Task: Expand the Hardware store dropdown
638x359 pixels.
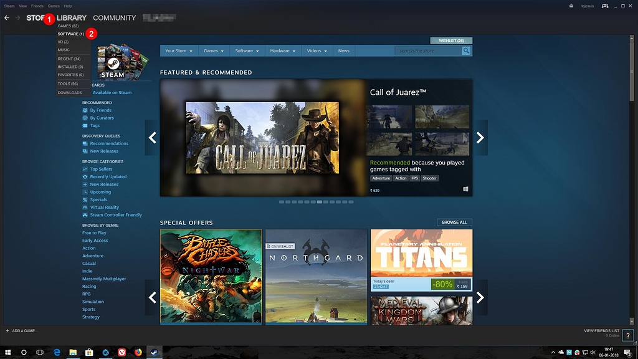Action: 283,51
